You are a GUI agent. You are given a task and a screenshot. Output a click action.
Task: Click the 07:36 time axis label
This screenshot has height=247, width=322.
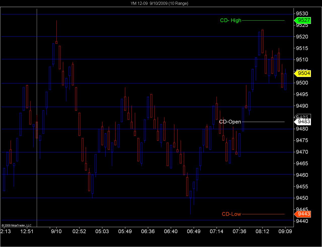[x=239, y=231]
